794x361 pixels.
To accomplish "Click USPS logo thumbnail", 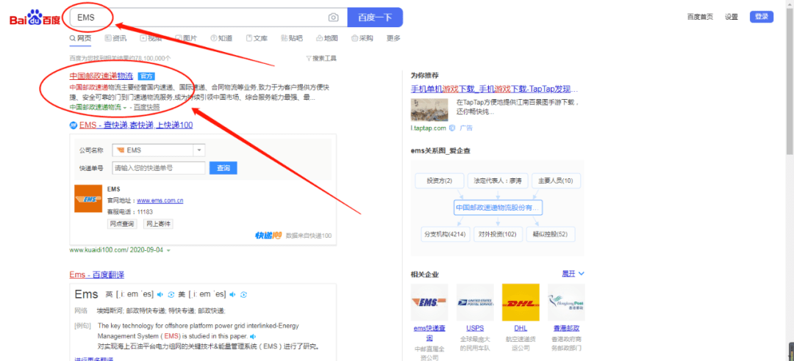I will coord(475,302).
